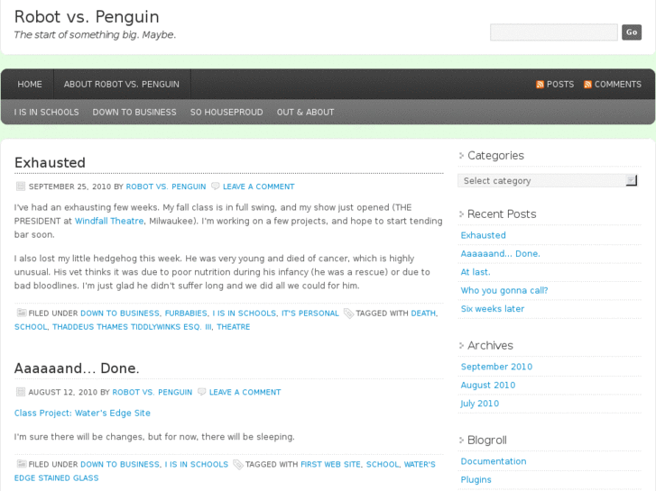Viewport: 656px width, 491px height.
Task: Click the calendar icon beside August 12, 2010
Action: (x=21, y=392)
